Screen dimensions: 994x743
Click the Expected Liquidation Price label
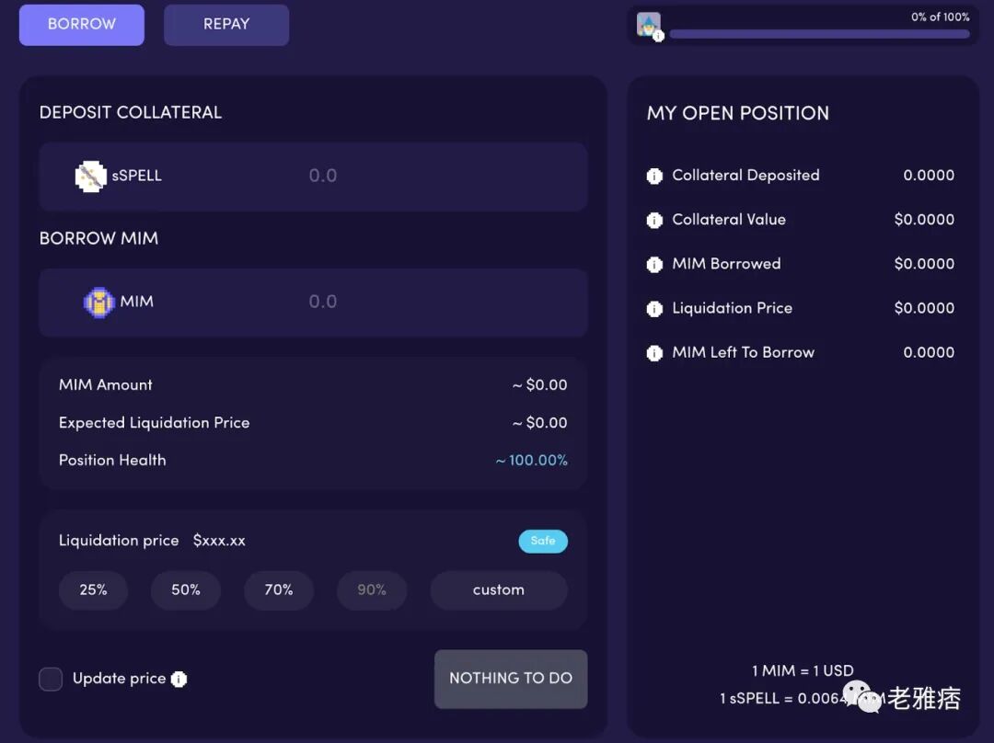pyautogui.click(x=154, y=423)
